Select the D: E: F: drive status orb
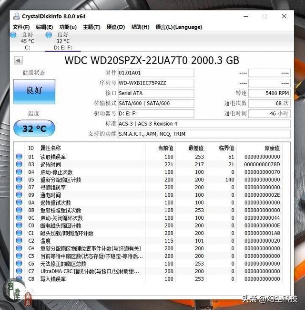This screenshot has height=310, width=305. tap(49, 35)
